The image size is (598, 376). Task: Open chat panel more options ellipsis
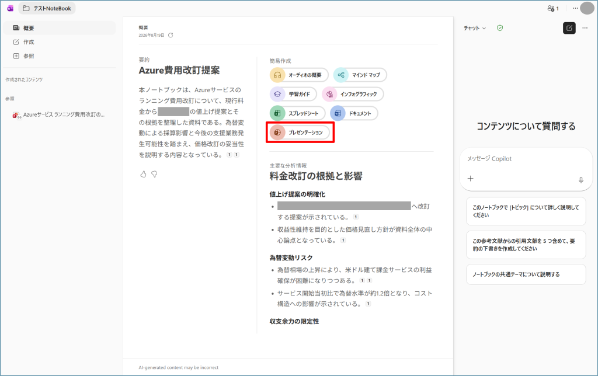click(585, 28)
